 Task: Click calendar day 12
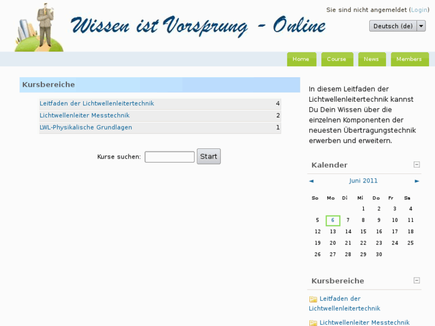tap(317, 231)
